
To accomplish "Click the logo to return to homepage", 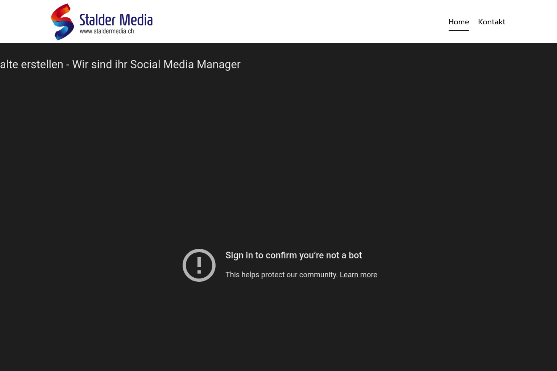I will (x=101, y=21).
